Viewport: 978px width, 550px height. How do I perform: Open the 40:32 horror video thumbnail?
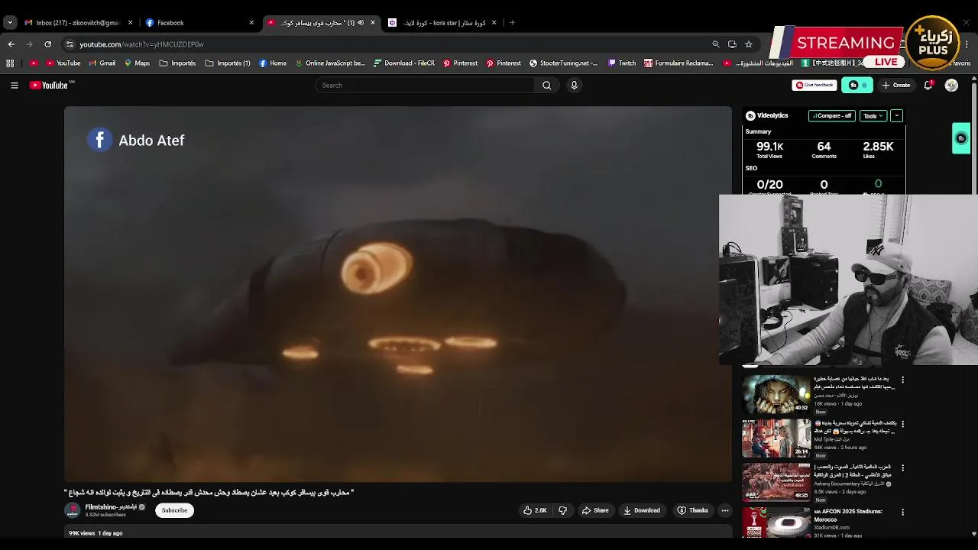pyautogui.click(x=776, y=393)
